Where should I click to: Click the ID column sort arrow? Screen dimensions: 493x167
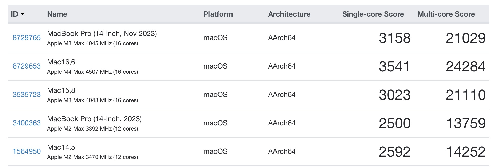tap(23, 14)
